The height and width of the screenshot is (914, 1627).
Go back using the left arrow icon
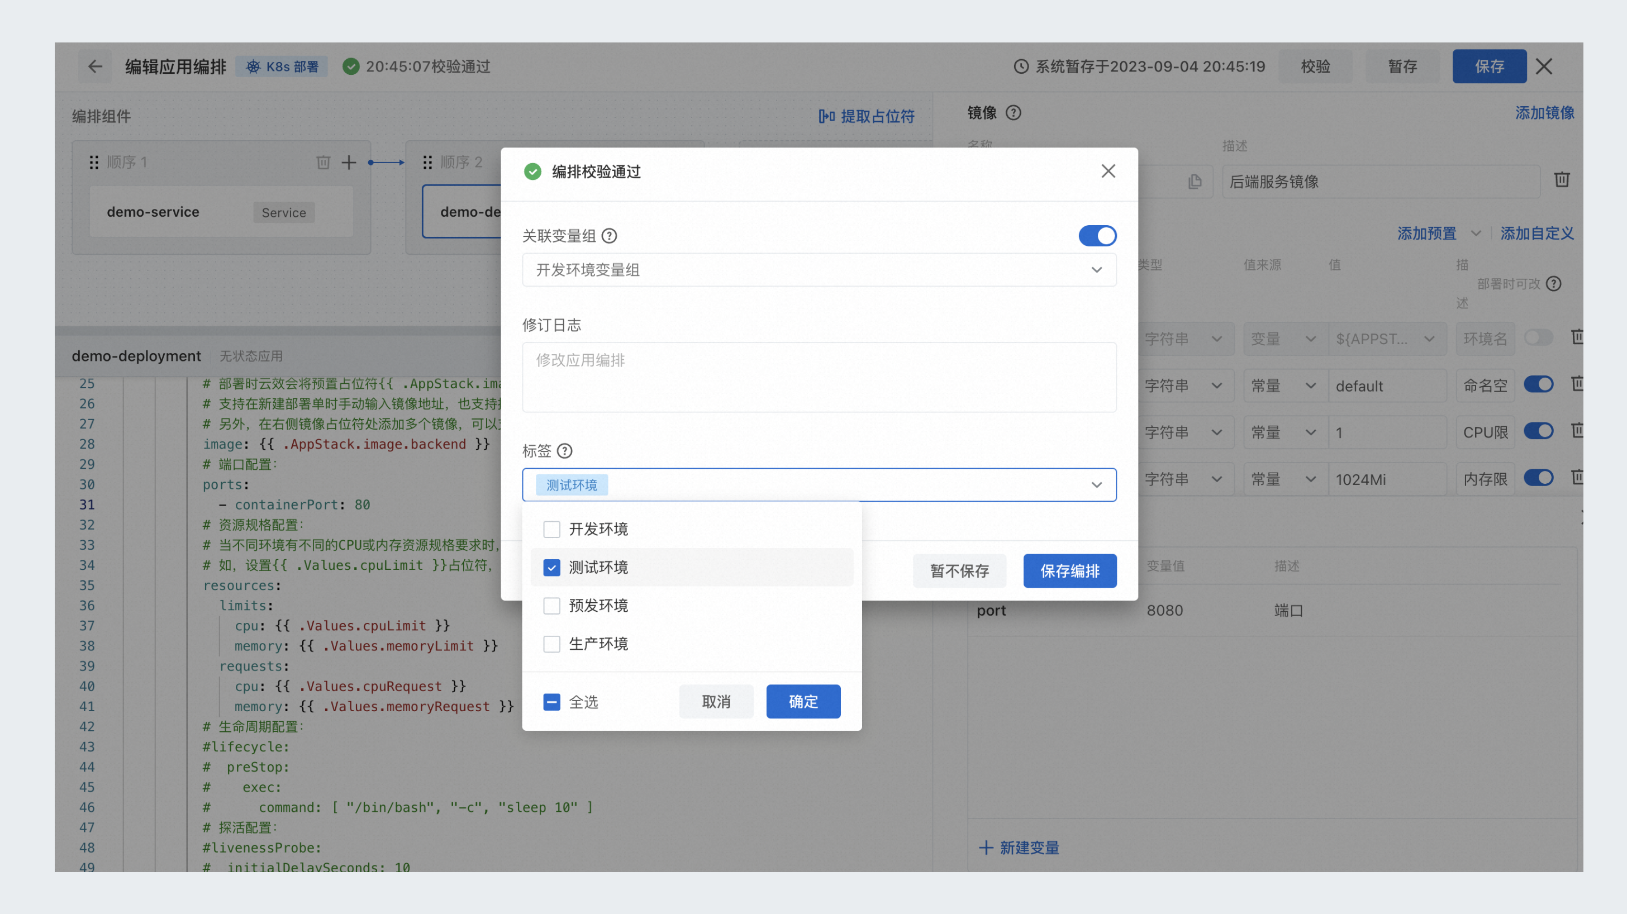pyautogui.click(x=95, y=66)
